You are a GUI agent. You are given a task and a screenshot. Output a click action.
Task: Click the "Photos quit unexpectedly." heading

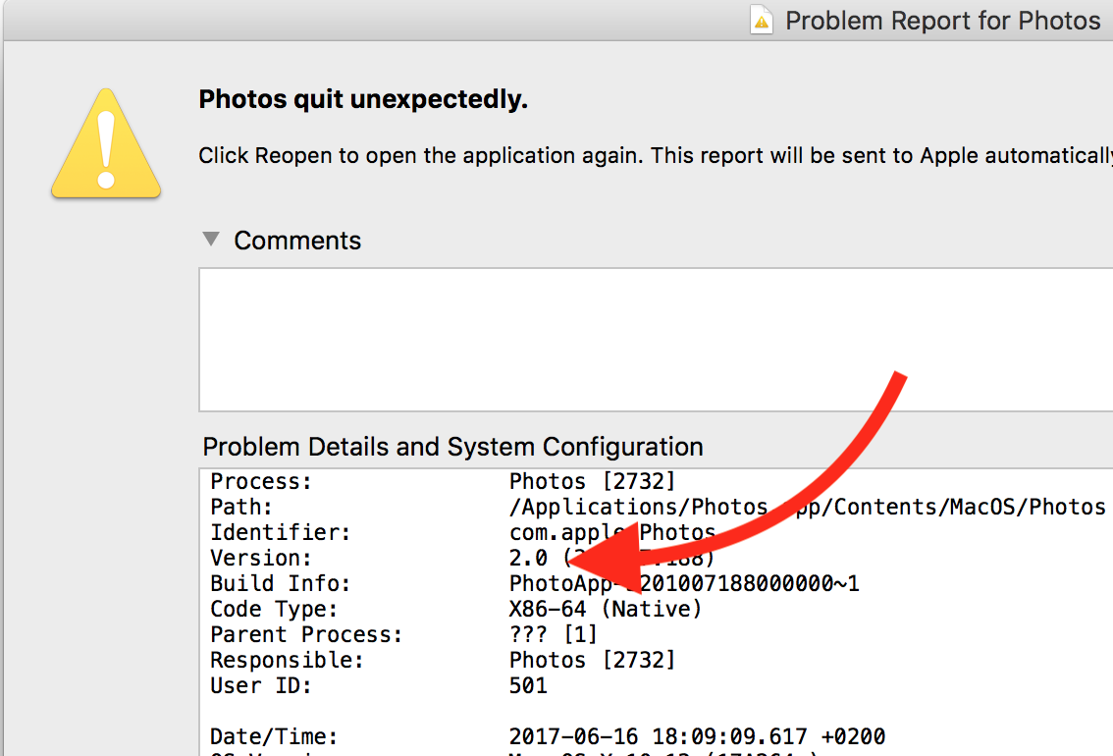coord(363,99)
